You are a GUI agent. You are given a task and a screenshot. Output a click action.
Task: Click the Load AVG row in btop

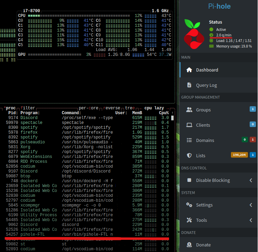pos(133,50)
